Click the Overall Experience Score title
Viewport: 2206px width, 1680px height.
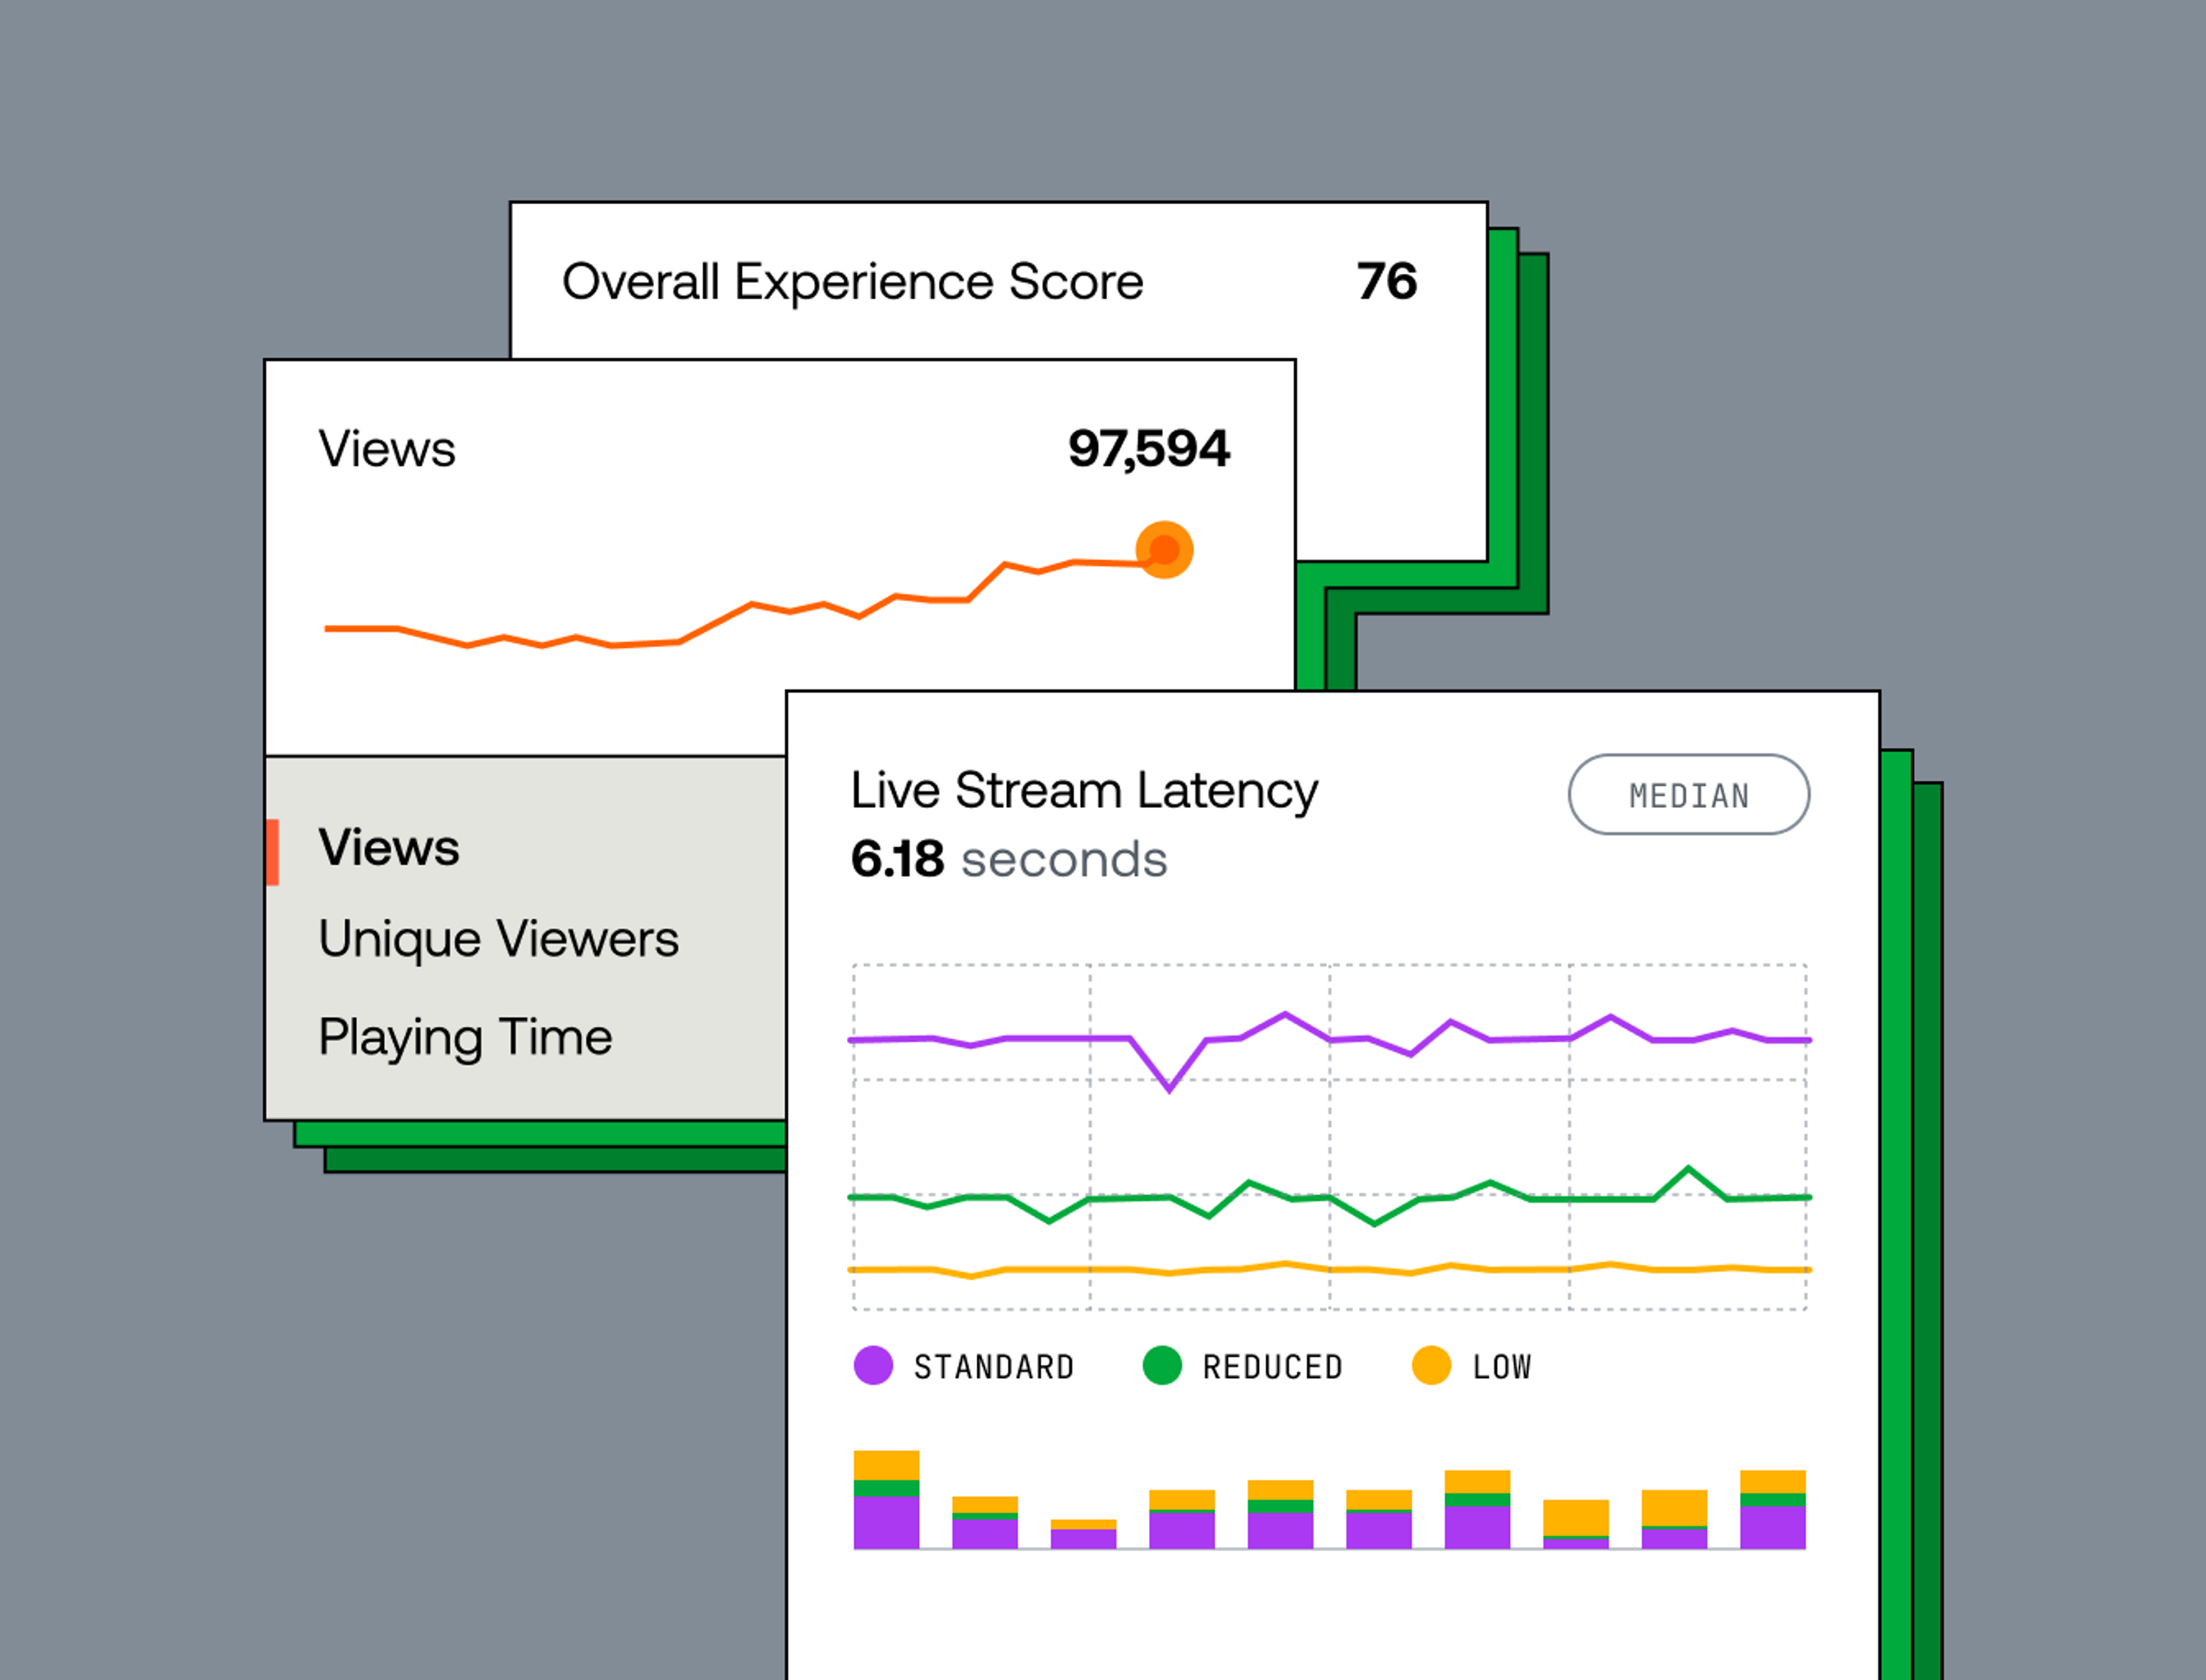tap(853, 282)
